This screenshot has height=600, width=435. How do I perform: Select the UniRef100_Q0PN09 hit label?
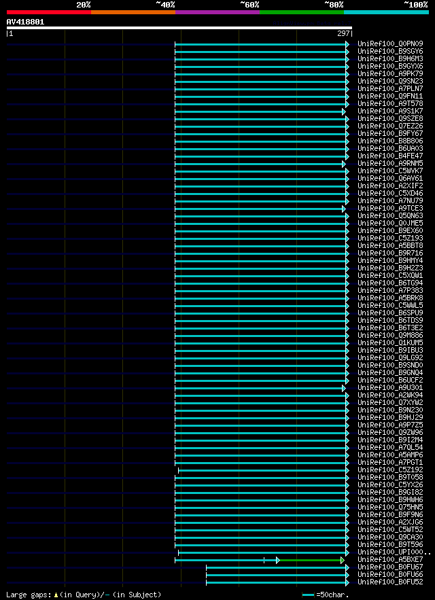coord(391,43)
